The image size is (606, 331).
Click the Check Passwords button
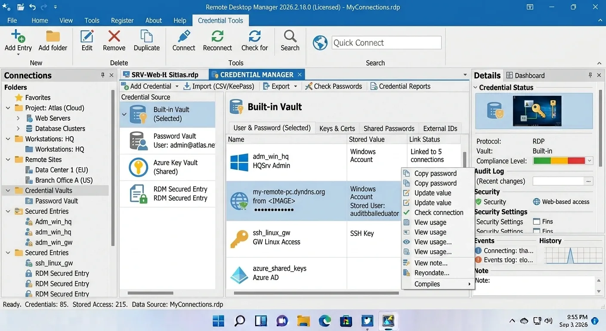point(334,86)
